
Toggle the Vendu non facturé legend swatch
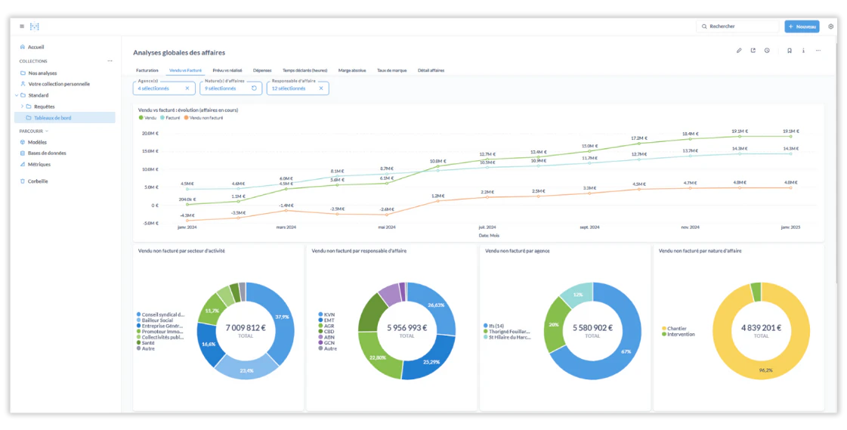(x=187, y=117)
